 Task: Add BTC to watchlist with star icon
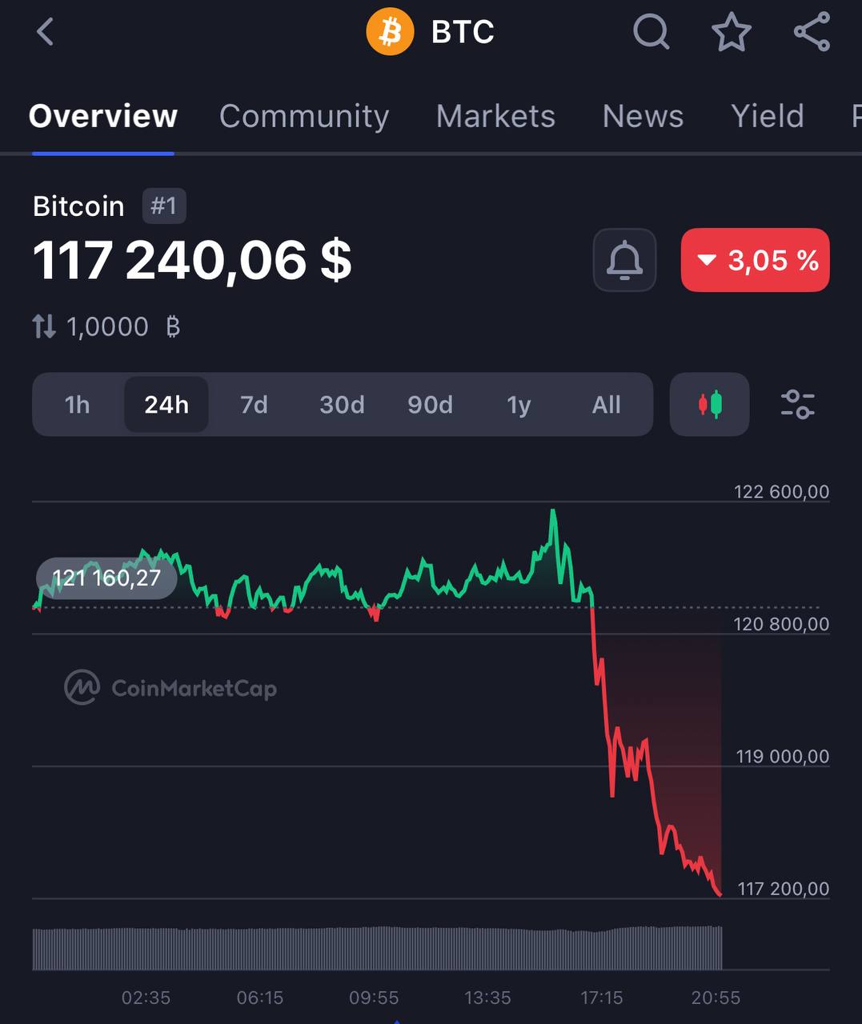tap(732, 32)
